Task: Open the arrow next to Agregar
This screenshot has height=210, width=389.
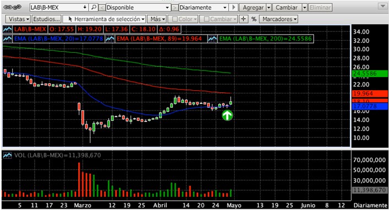Action: pyautogui.click(x=269, y=8)
